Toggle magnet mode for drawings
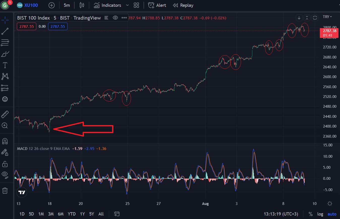Viewport: 340px width, 219px height. click(x=5, y=141)
